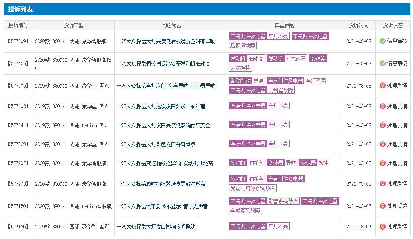This screenshot has width=413, height=239.
Task: Click model 2019款 380TSI 四驱 R-Line 国V
Action: (71, 125)
